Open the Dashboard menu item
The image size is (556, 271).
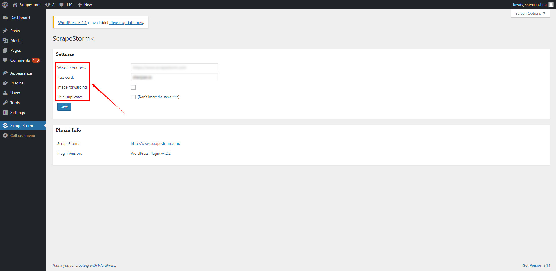[x=23, y=18]
